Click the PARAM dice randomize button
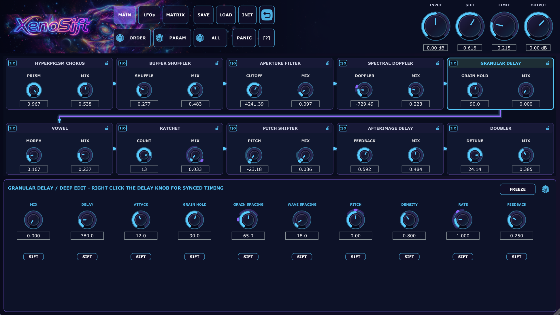The width and height of the screenshot is (560, 315). (172, 38)
